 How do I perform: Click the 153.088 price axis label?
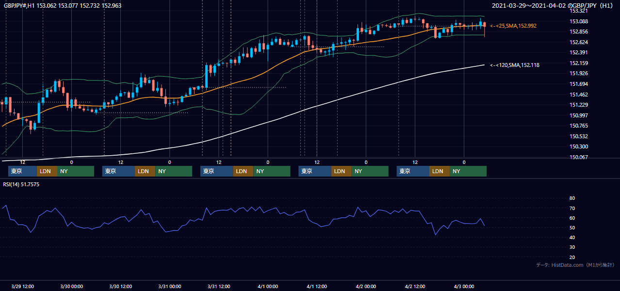tap(579, 21)
